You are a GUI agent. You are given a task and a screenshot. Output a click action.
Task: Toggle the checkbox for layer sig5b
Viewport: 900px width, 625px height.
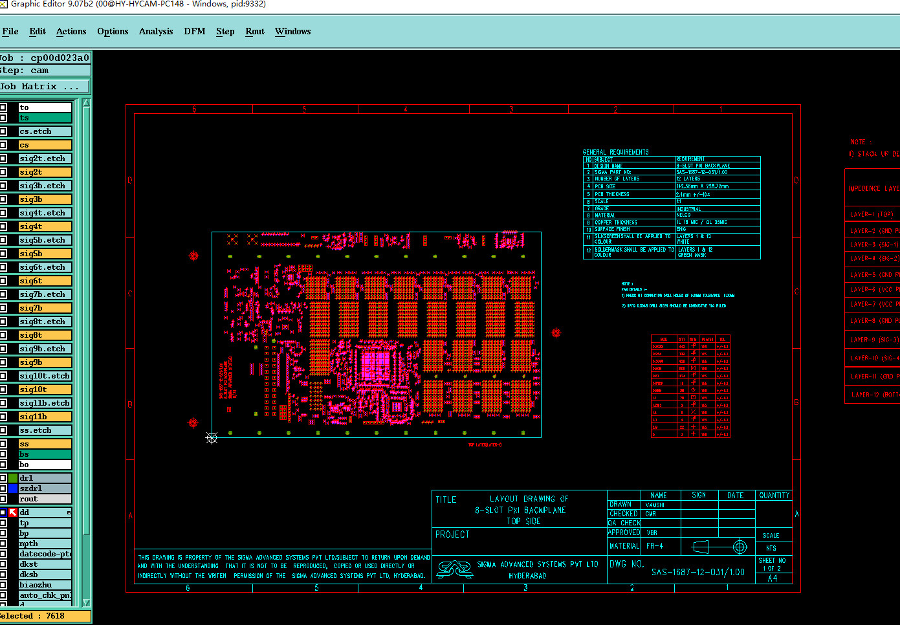point(3,254)
